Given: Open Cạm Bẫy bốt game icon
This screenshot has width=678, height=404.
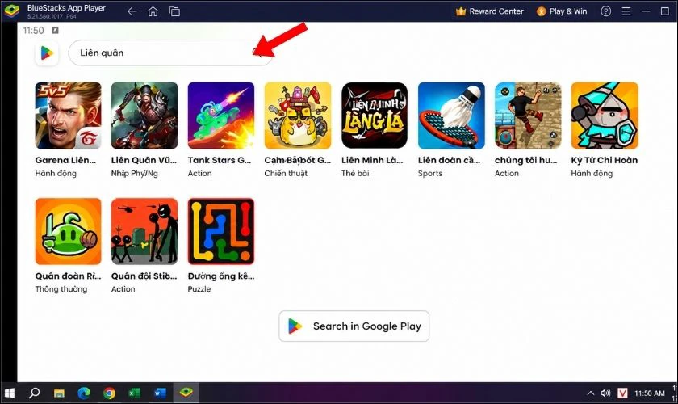Looking at the screenshot, I should (x=298, y=116).
